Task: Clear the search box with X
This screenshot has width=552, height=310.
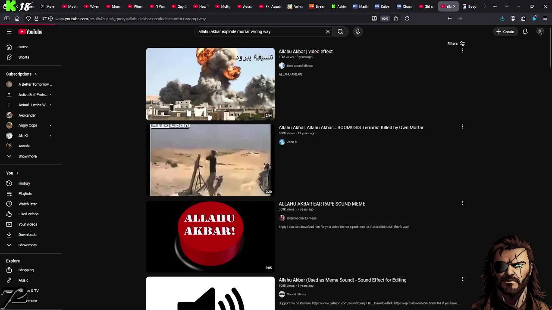Action: tap(328, 31)
